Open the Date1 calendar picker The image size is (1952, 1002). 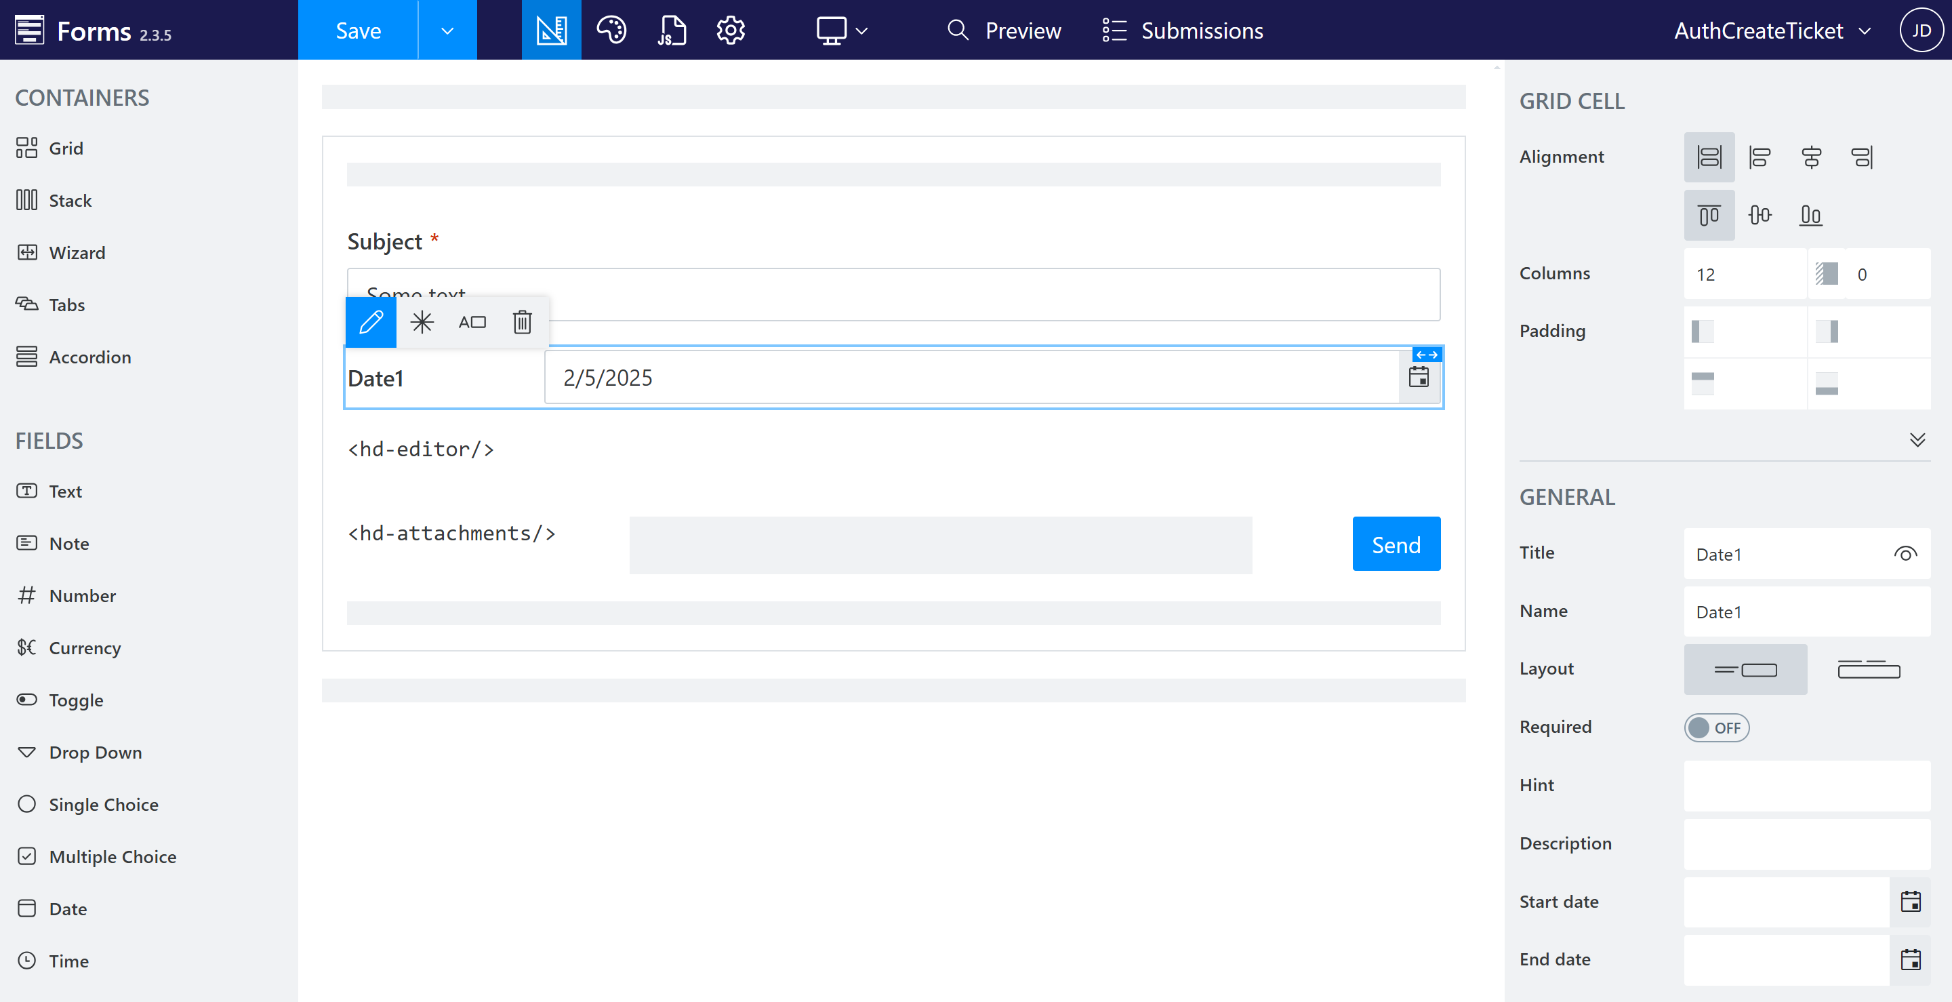tap(1419, 377)
